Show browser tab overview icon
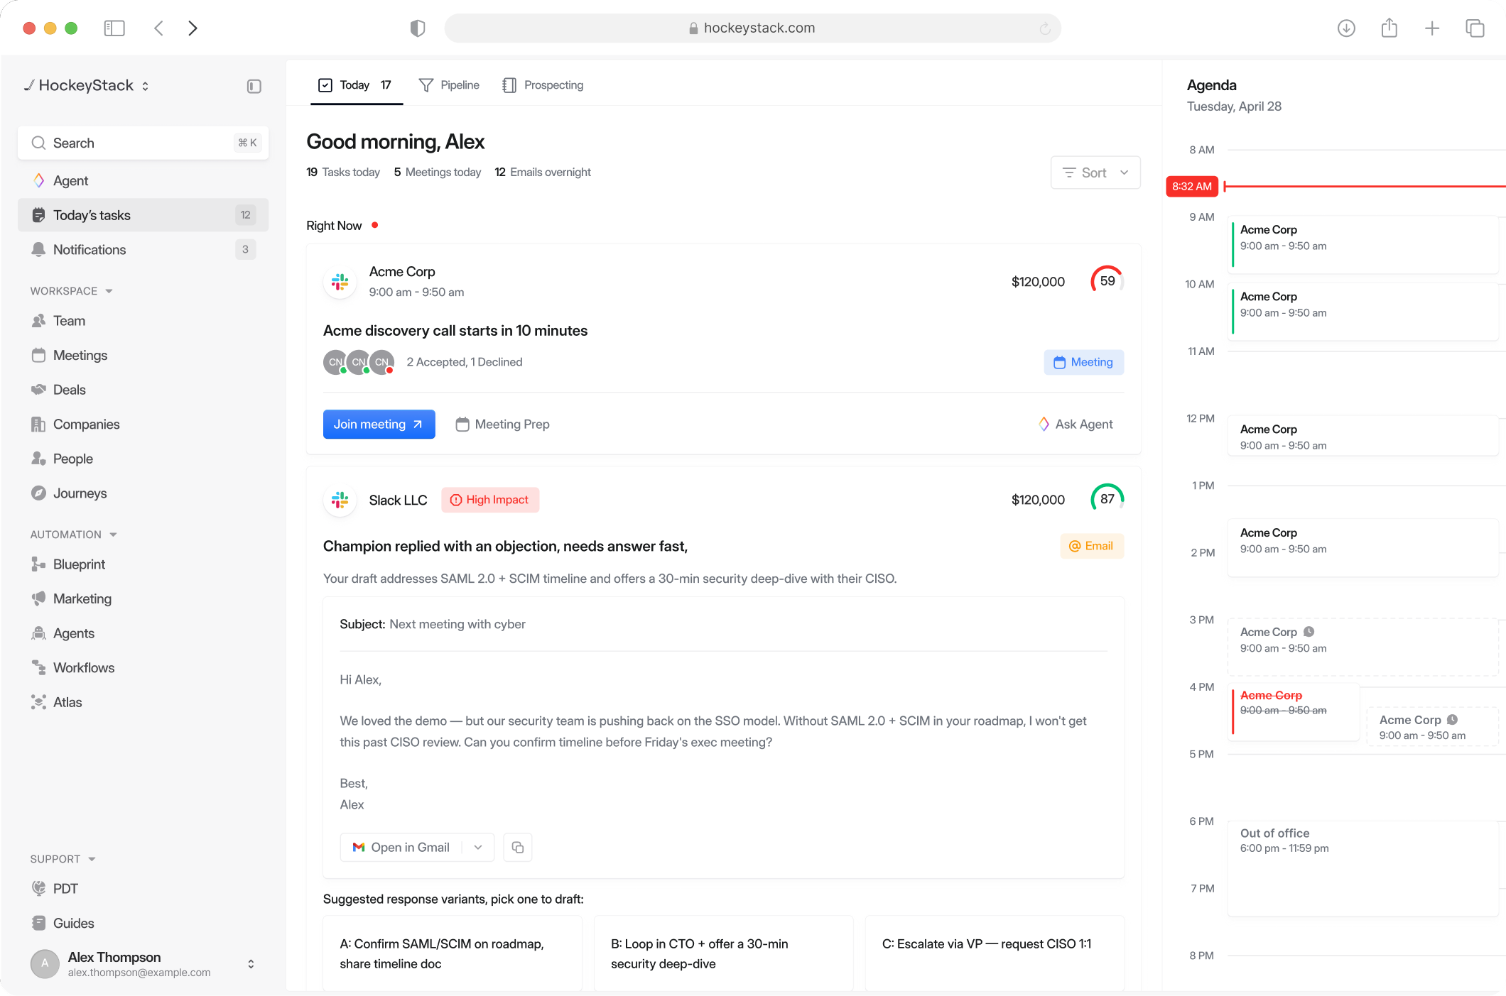This screenshot has width=1506, height=996. (x=1475, y=28)
